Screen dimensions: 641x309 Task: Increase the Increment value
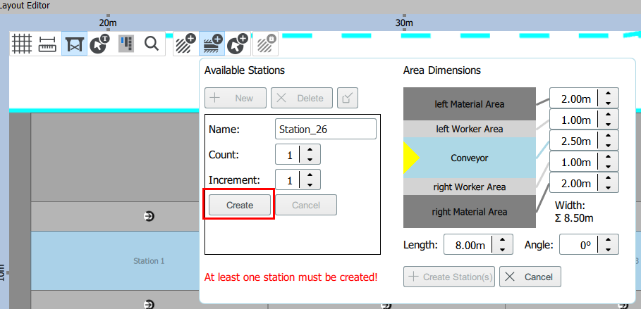[x=310, y=175]
